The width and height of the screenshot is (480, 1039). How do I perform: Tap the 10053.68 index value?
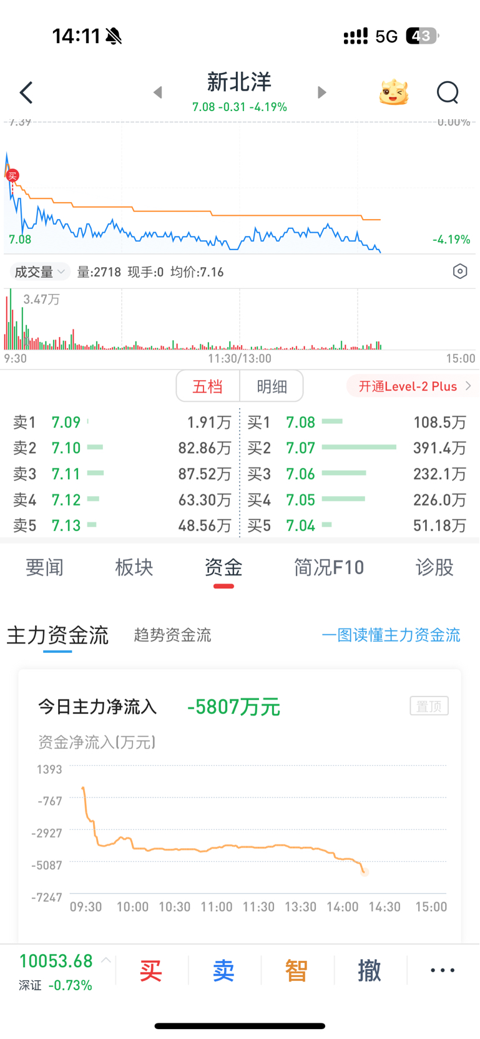(x=56, y=961)
